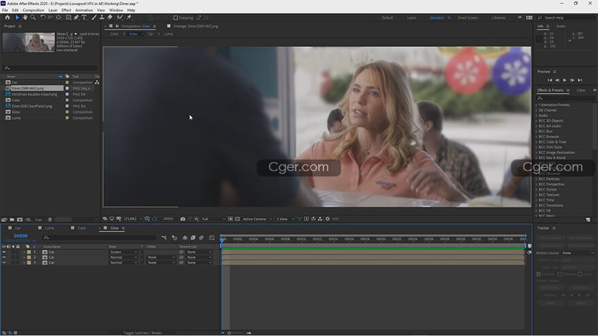Select the Pen tool

click(76, 18)
